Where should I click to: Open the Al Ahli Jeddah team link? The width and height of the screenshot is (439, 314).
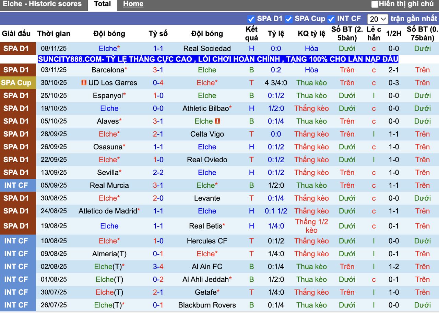pos(205,279)
